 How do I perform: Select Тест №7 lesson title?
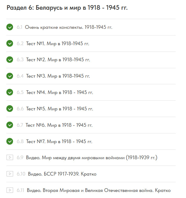(x=59, y=142)
